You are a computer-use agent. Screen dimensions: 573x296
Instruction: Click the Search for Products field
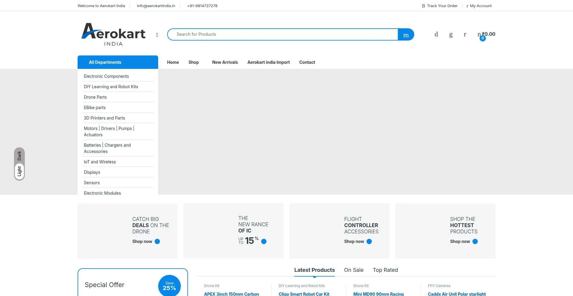(282, 35)
